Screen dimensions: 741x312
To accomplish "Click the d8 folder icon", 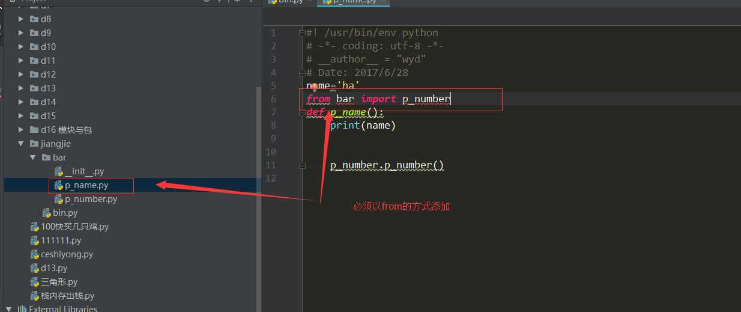I will coord(34,19).
